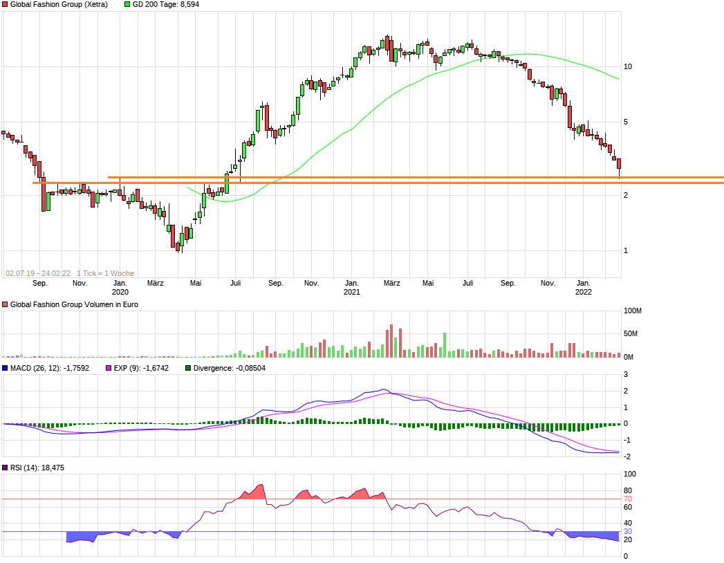Click the 'EXP (9): -1,6742' label
724x563 pixels.
click(x=141, y=368)
